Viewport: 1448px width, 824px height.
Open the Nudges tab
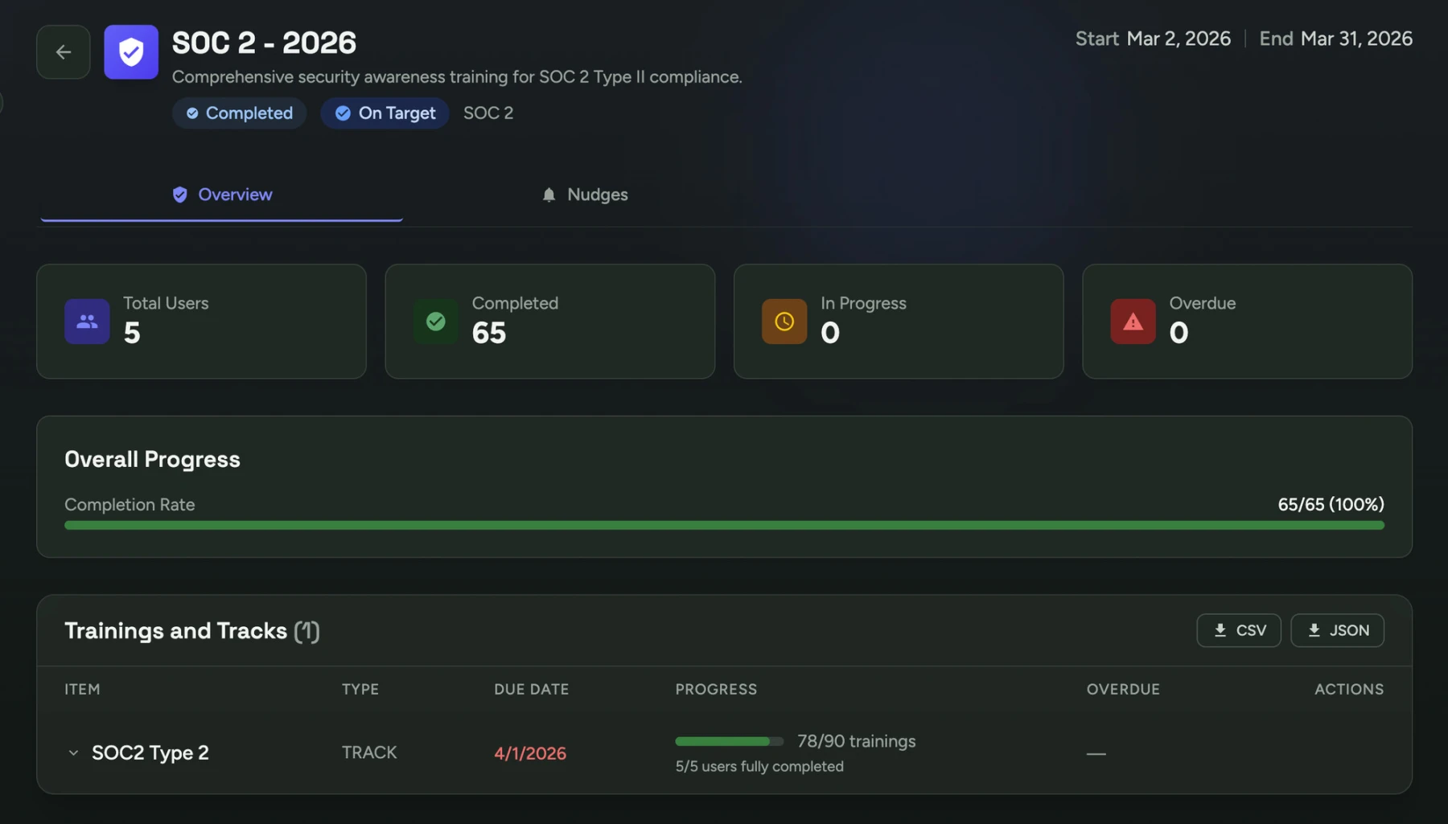tap(585, 195)
